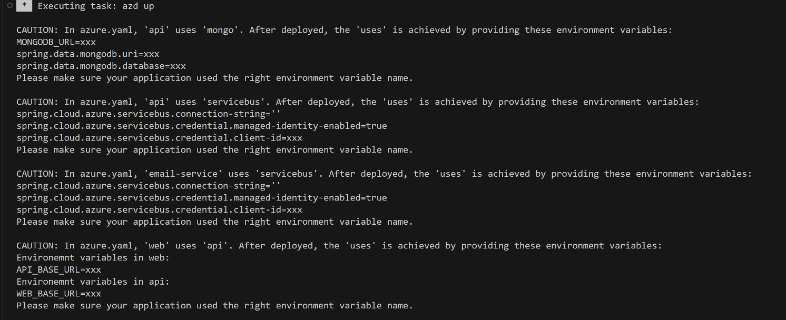Viewport: 786px width, 320px height.
Task: Click the highlighted asterisk task marker
Action: 24,6
